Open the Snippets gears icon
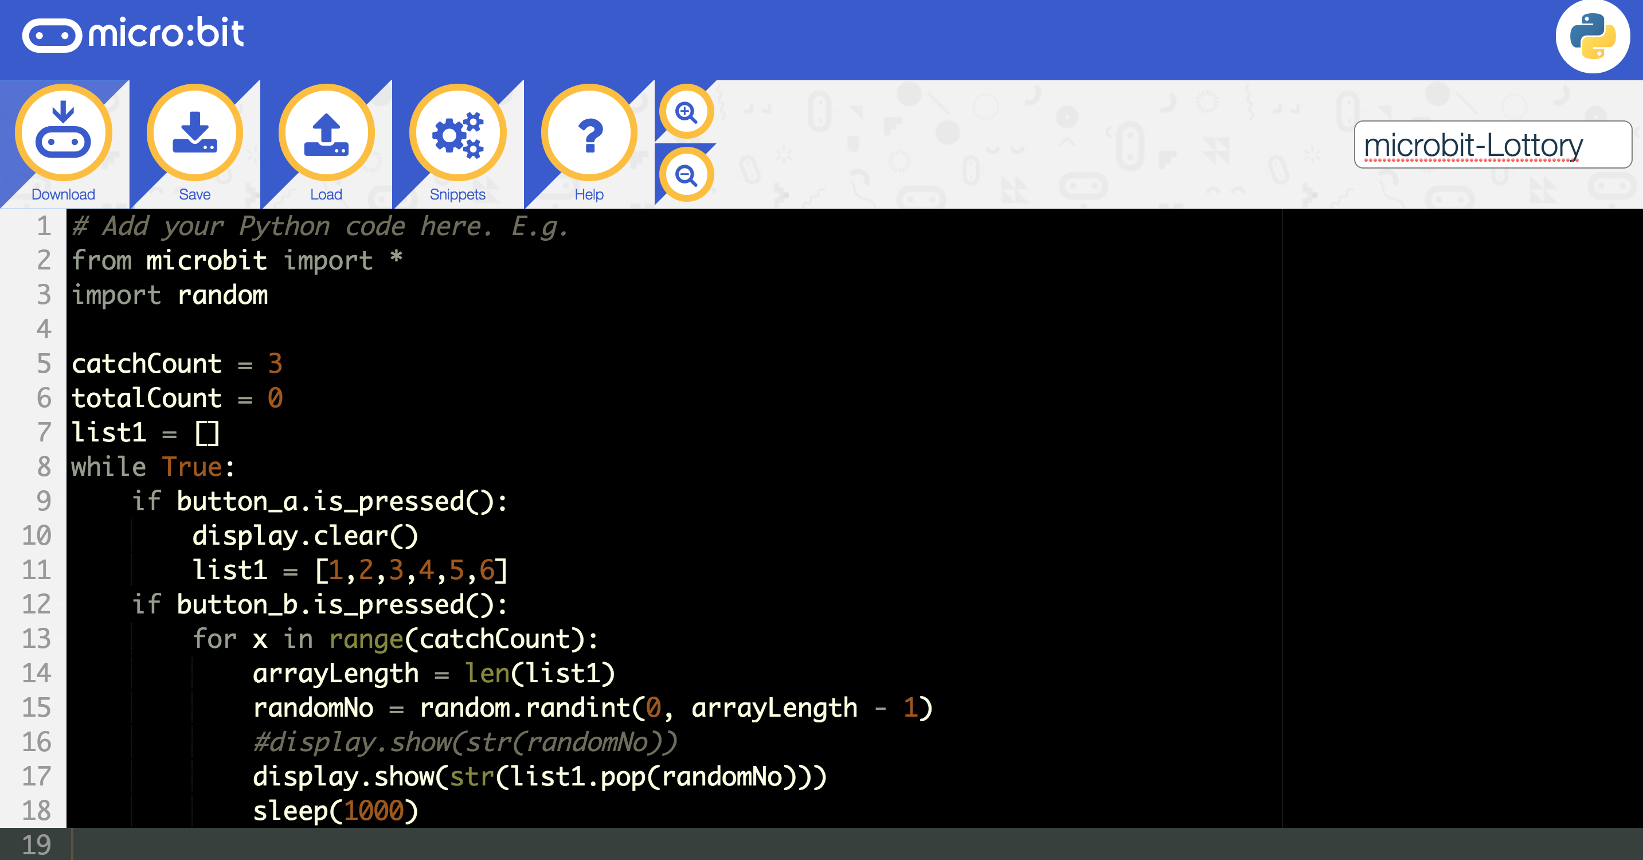The image size is (1643, 860). [457, 134]
